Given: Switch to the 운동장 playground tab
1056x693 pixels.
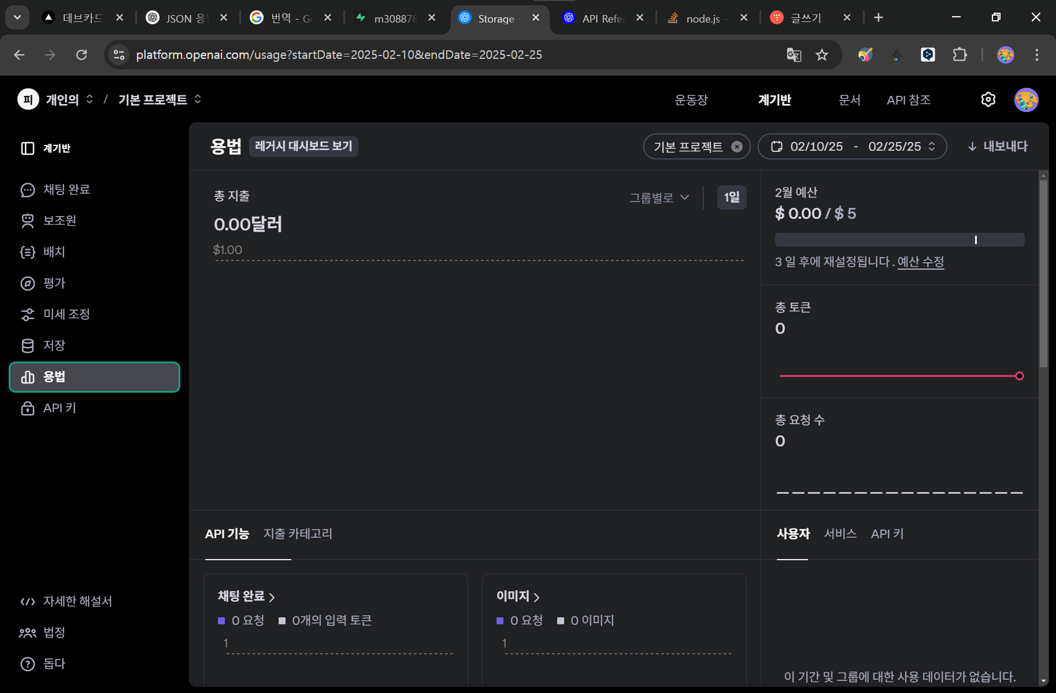Looking at the screenshot, I should point(691,99).
